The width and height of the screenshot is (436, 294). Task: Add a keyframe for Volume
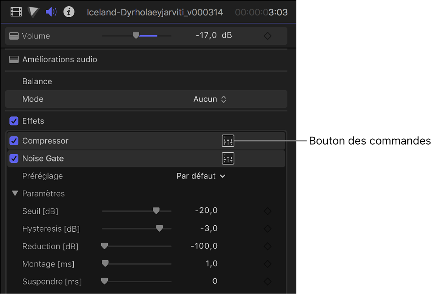pyautogui.click(x=267, y=35)
